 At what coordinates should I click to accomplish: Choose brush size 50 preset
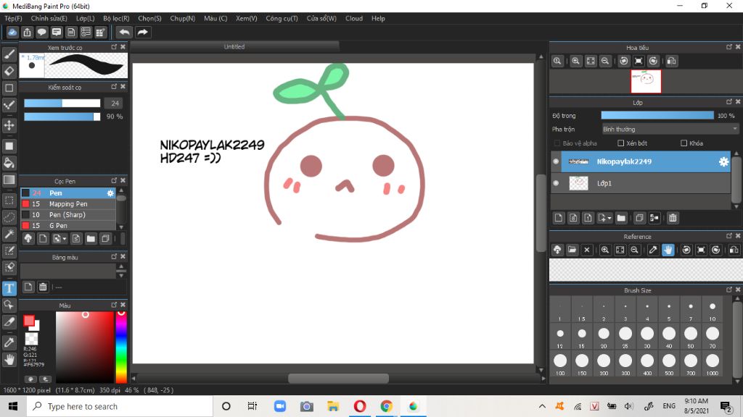(691, 337)
